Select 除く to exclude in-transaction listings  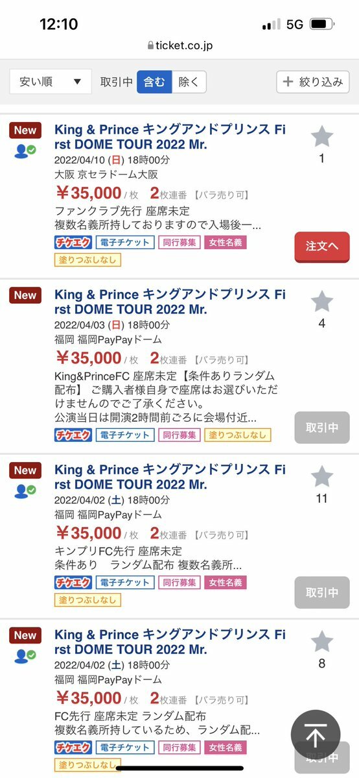189,82
